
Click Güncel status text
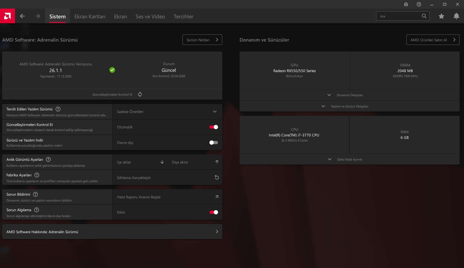(169, 70)
